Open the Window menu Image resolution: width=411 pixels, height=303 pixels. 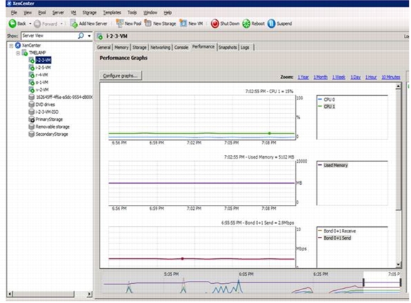[x=150, y=13]
